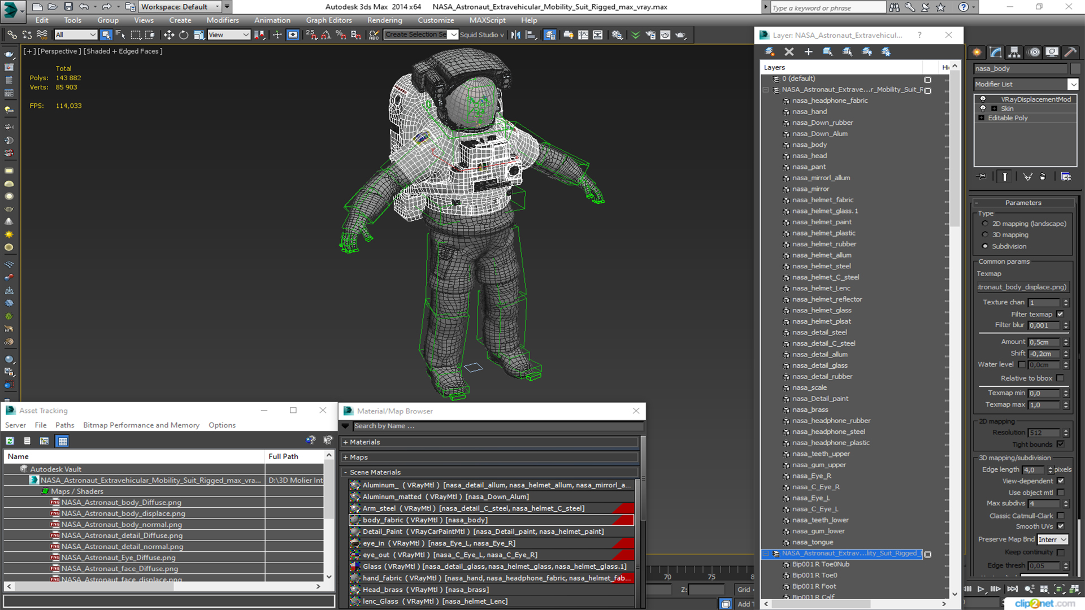Click the Select and Link icon

(12, 35)
